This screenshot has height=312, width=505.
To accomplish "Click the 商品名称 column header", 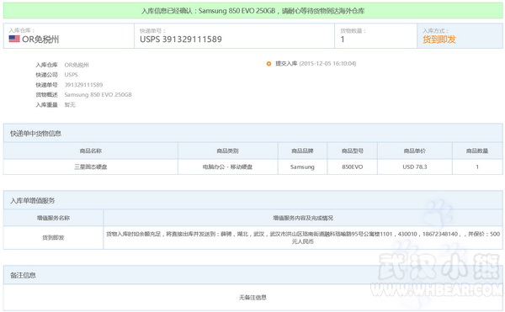I will pyautogui.click(x=91, y=151).
